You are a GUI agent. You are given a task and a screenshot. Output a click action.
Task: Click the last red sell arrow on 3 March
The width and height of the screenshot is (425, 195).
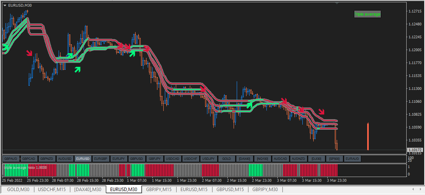tap(321, 111)
